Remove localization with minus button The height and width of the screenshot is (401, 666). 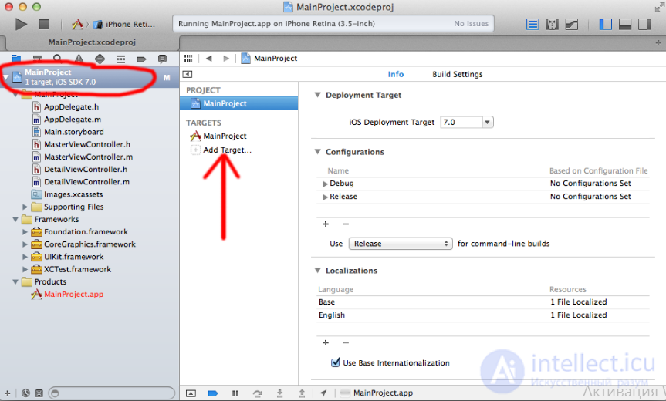pos(346,342)
